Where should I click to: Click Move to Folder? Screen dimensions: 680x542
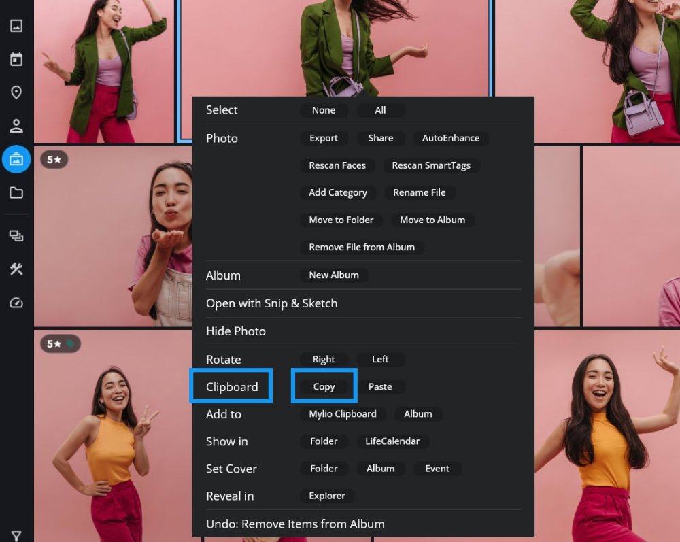coord(341,220)
